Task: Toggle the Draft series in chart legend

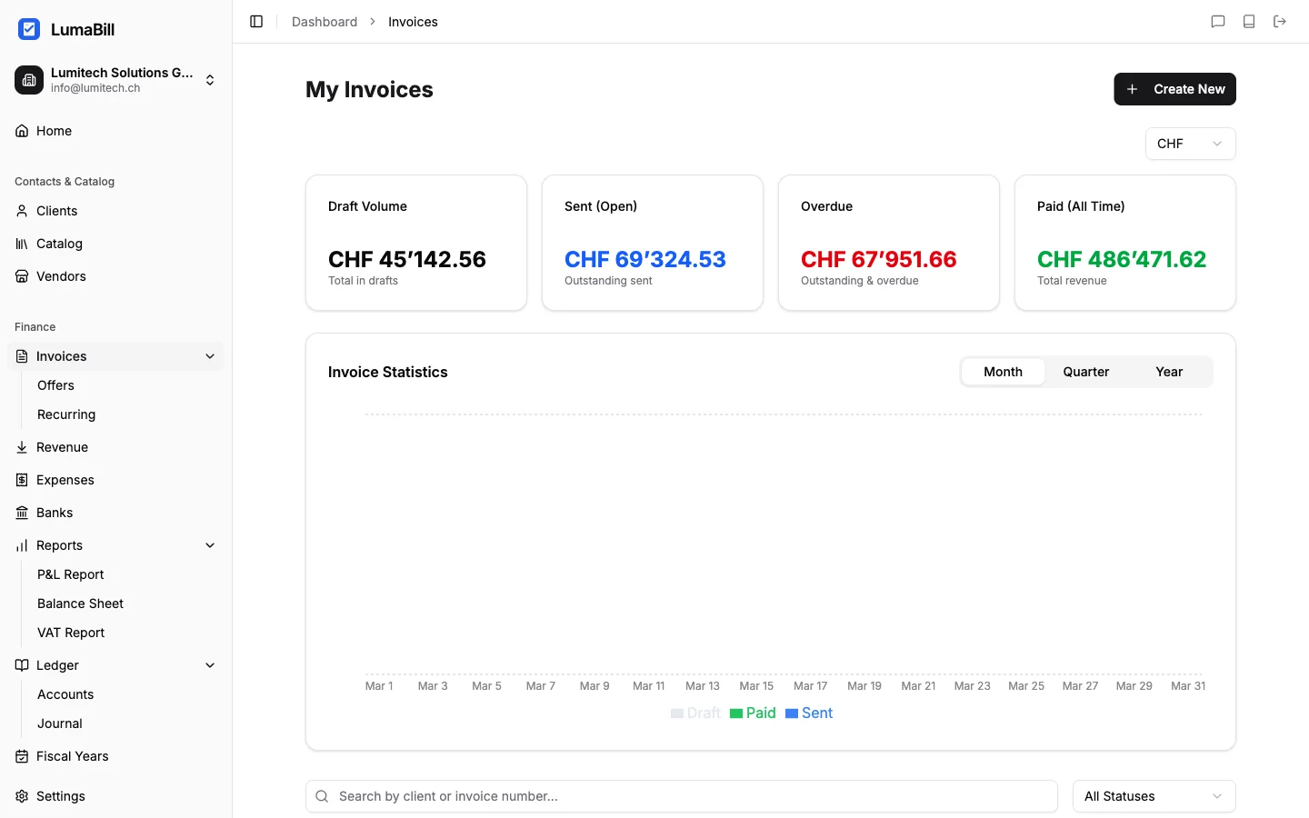Action: point(695,713)
